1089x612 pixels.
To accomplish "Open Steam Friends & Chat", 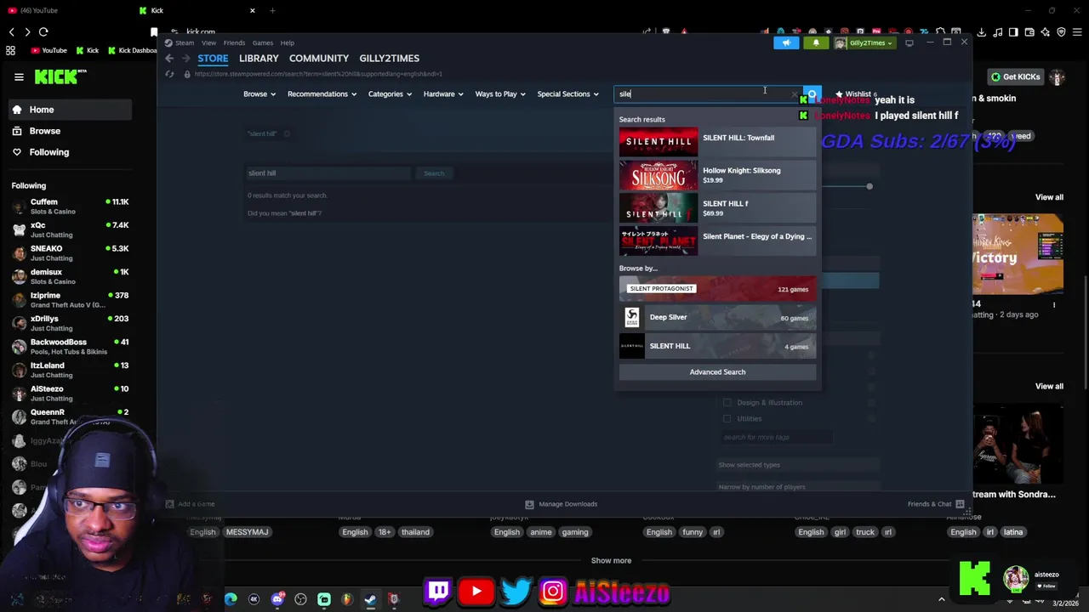I will [x=935, y=504].
